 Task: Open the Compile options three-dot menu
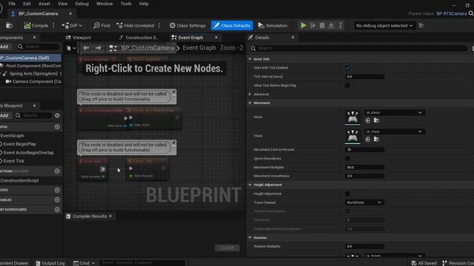[53, 26]
